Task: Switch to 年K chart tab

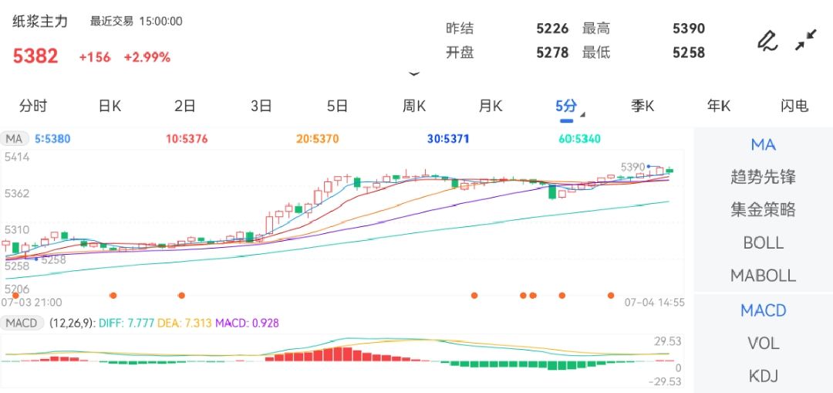Action: [718, 106]
